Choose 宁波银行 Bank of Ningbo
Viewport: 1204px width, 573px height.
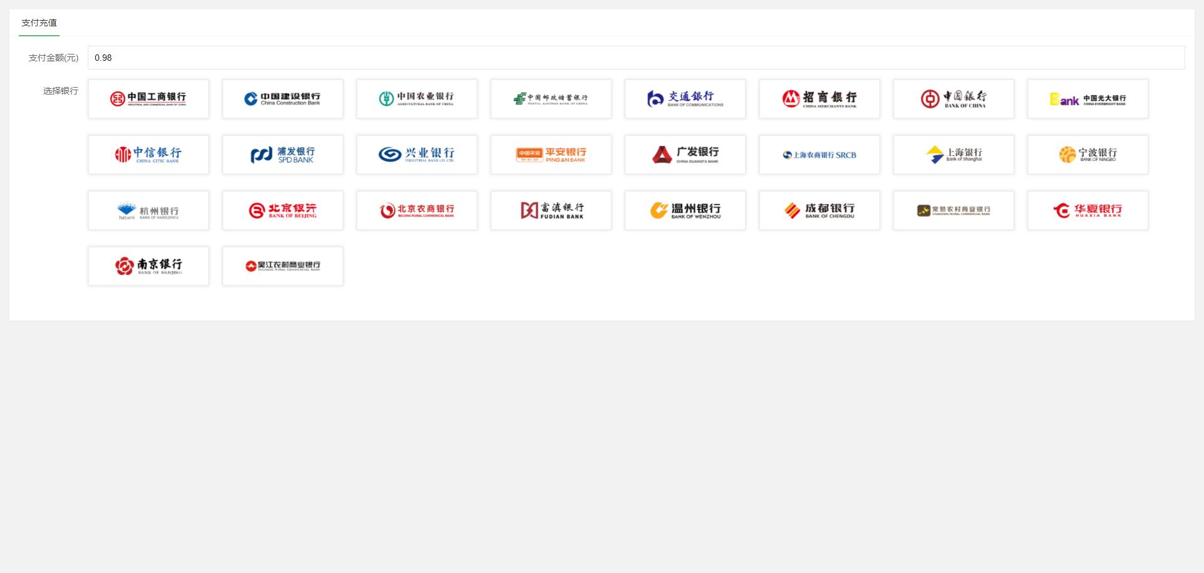[x=1088, y=155]
